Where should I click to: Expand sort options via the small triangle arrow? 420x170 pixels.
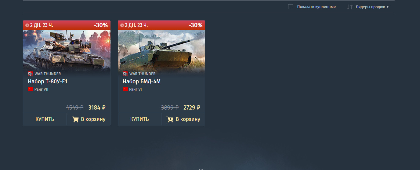point(388,7)
